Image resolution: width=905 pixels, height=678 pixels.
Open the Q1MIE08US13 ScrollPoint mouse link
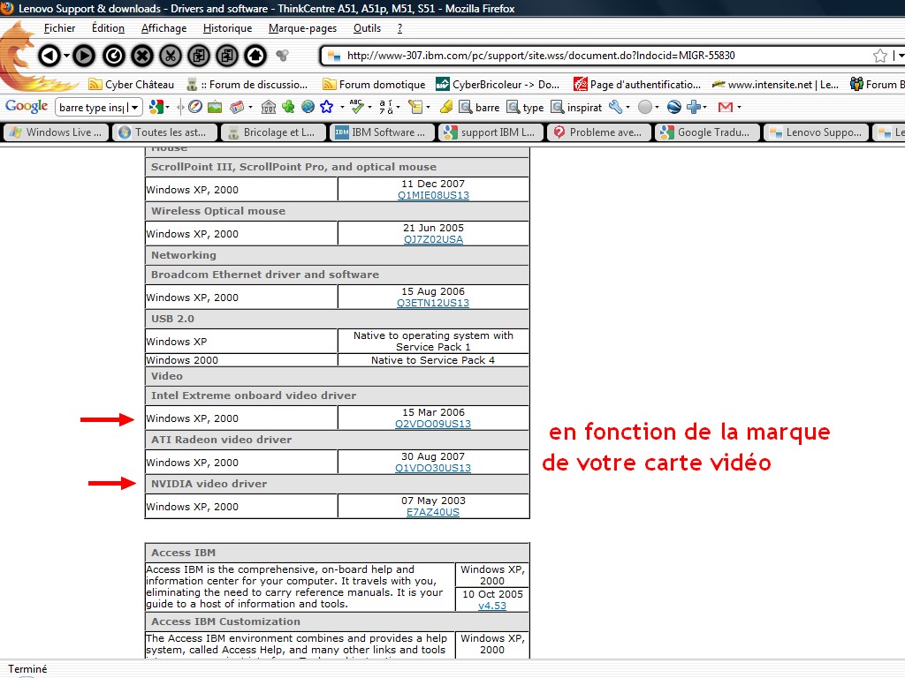tap(433, 195)
